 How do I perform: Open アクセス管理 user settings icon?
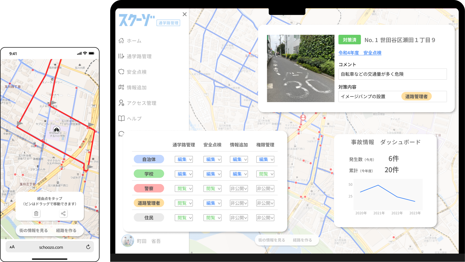121,103
